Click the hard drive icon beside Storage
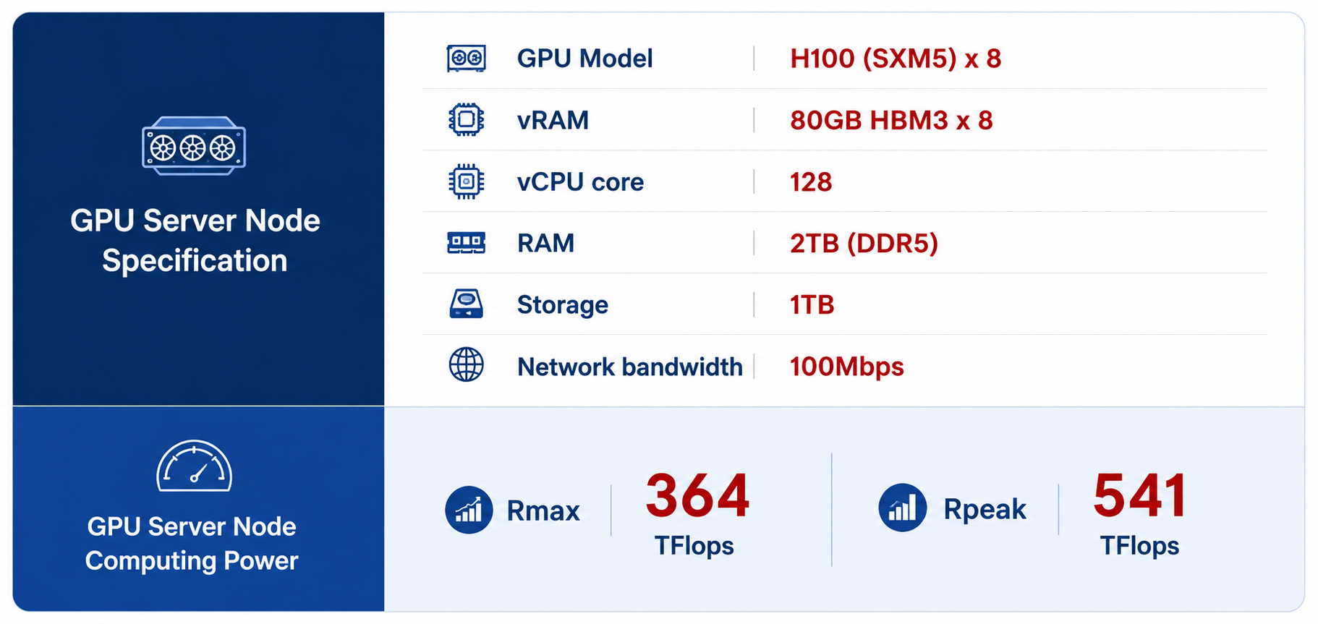1318x624 pixels. point(466,304)
